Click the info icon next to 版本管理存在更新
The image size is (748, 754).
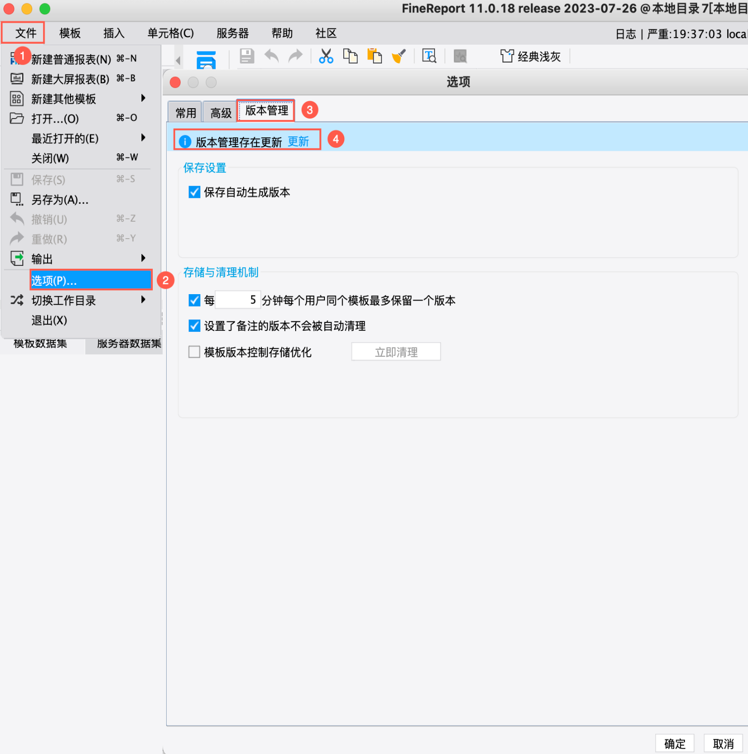pos(185,142)
